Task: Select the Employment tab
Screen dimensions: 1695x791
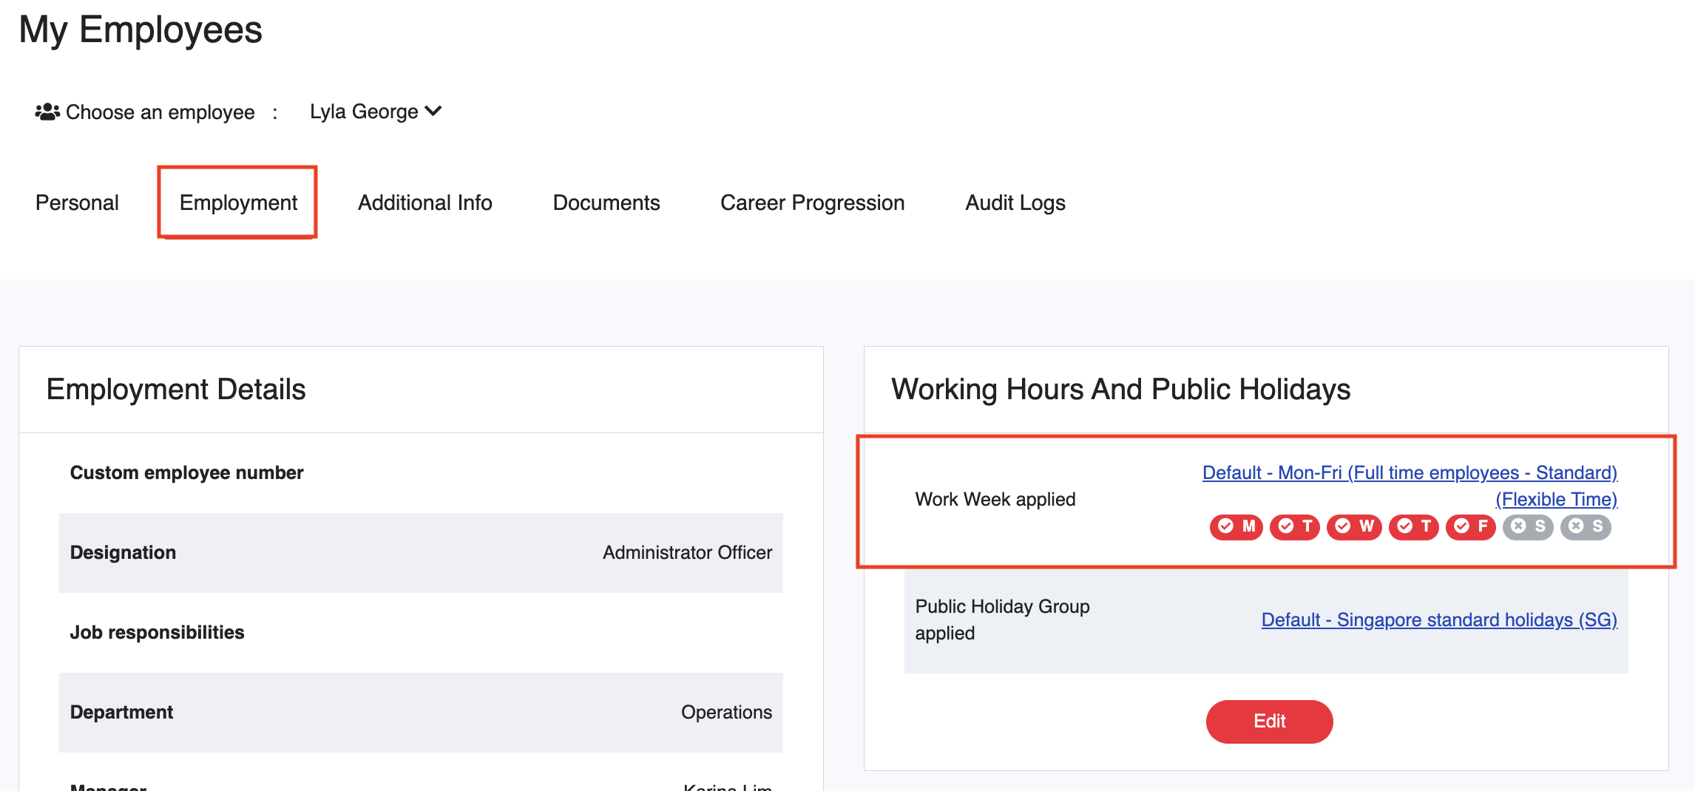Action: pos(238,203)
